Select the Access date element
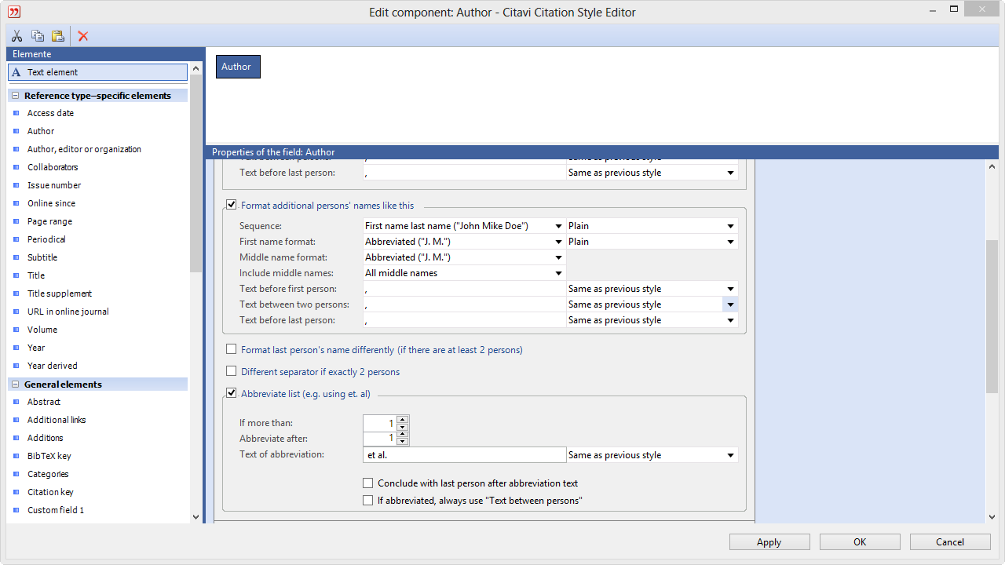The width and height of the screenshot is (1005, 565). point(50,113)
